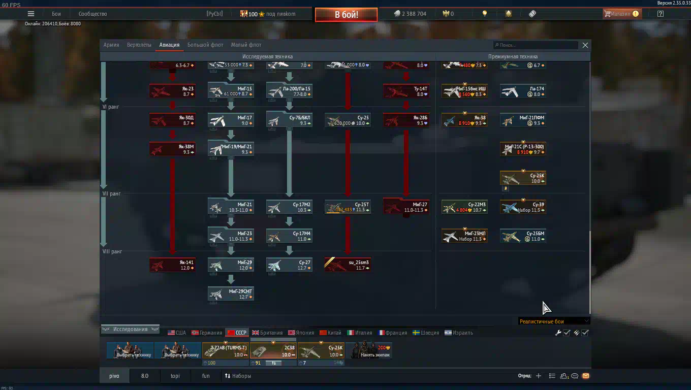
Task: Select the Швеция nation tab
Action: [x=426, y=333]
